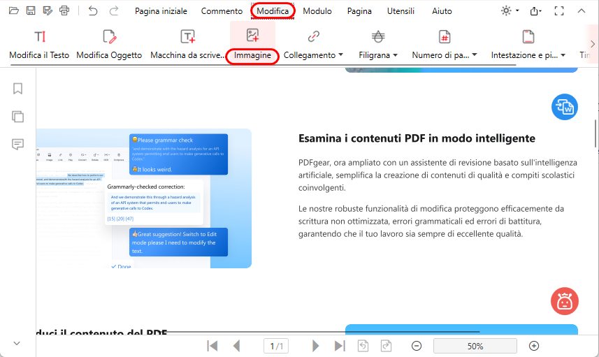This screenshot has height=357, width=599.
Task: Click the vertical scrollbar thumb
Action: [x=596, y=133]
